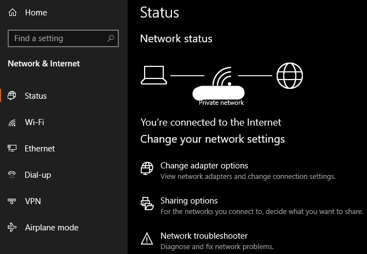This screenshot has width=367, height=254.
Task: Open Change adapter options link
Action: click(x=204, y=166)
